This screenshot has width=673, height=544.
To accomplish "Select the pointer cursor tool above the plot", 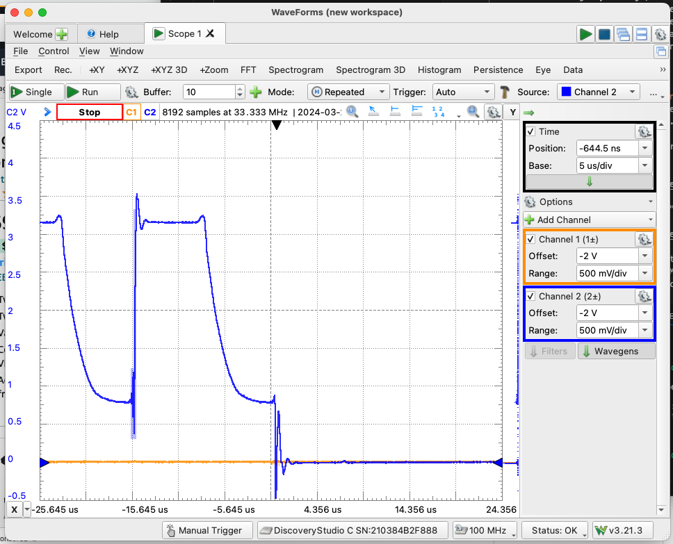I will tap(373, 111).
